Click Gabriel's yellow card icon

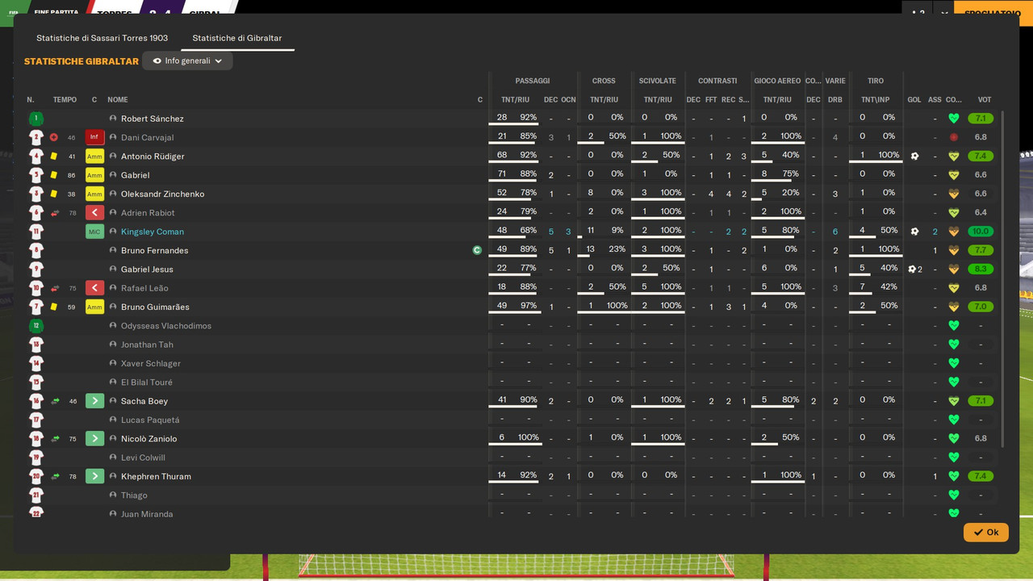[54, 175]
